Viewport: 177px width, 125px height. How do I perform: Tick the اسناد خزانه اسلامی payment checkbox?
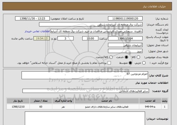click(109, 63)
